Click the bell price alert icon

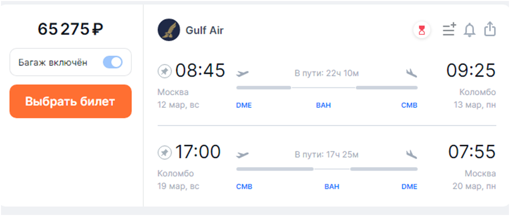470,30
